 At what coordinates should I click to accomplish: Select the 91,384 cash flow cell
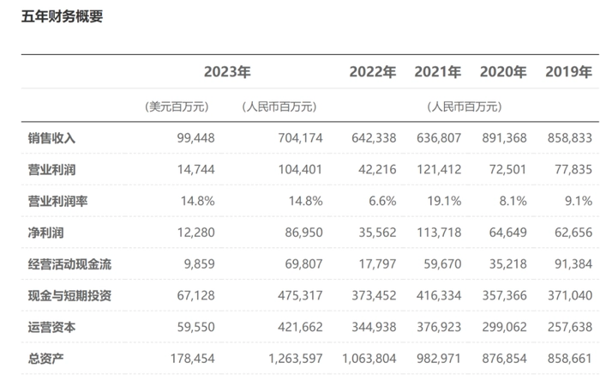573,264
